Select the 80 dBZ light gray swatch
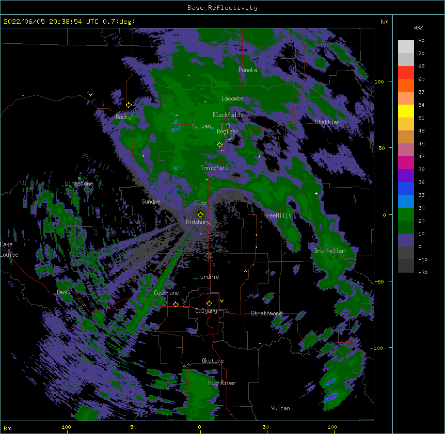Screen dimensions: 445x434 tap(406, 47)
